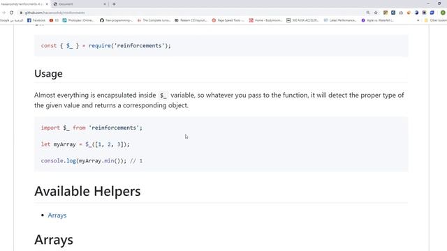
Task: Open the dark square extension icon
Action: (x=424, y=13)
